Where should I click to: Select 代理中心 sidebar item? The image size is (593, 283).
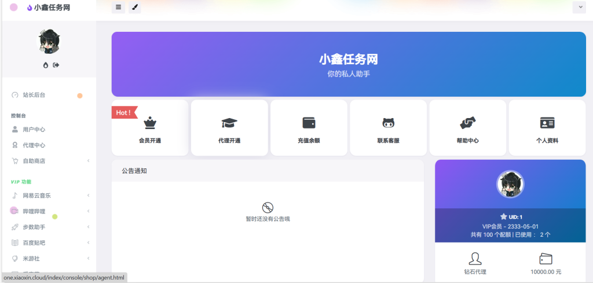click(x=34, y=145)
